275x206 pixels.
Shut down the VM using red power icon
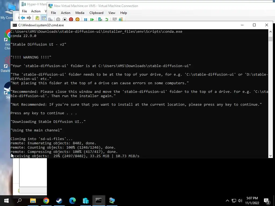71,19
